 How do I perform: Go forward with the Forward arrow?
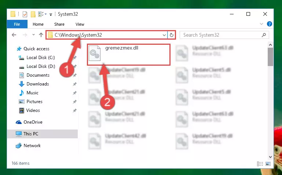[25, 35]
